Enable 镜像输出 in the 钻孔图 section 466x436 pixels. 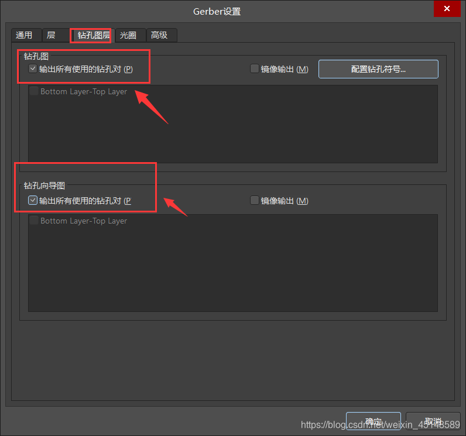click(255, 69)
